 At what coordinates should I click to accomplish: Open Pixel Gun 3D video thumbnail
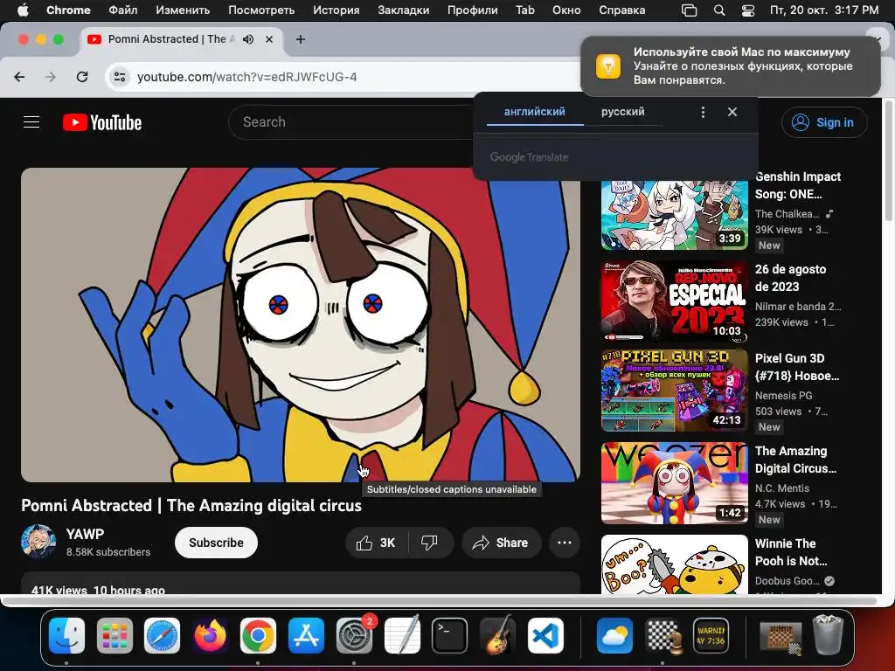point(674,391)
